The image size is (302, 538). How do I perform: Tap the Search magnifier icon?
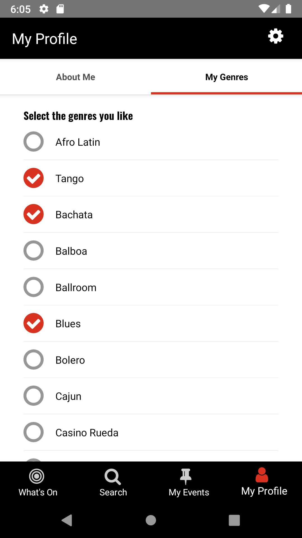point(113,477)
